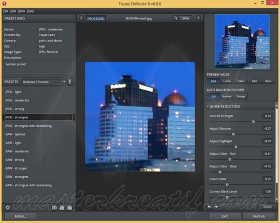Click the Sample preset description box

click(38, 67)
